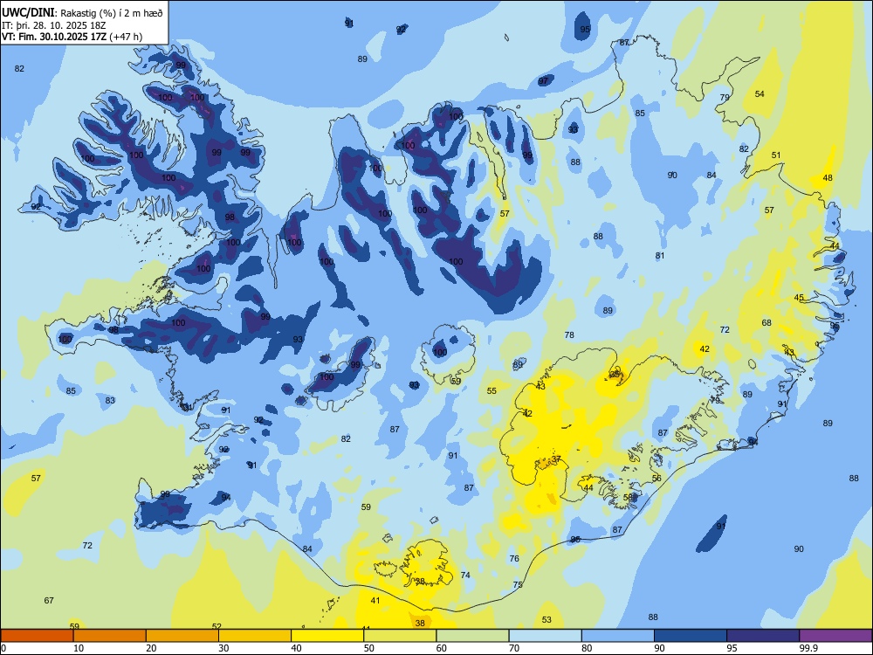Screen dimensions: 873x655
Task: Select the humidity value '37' on the map
Action: click(x=556, y=459)
